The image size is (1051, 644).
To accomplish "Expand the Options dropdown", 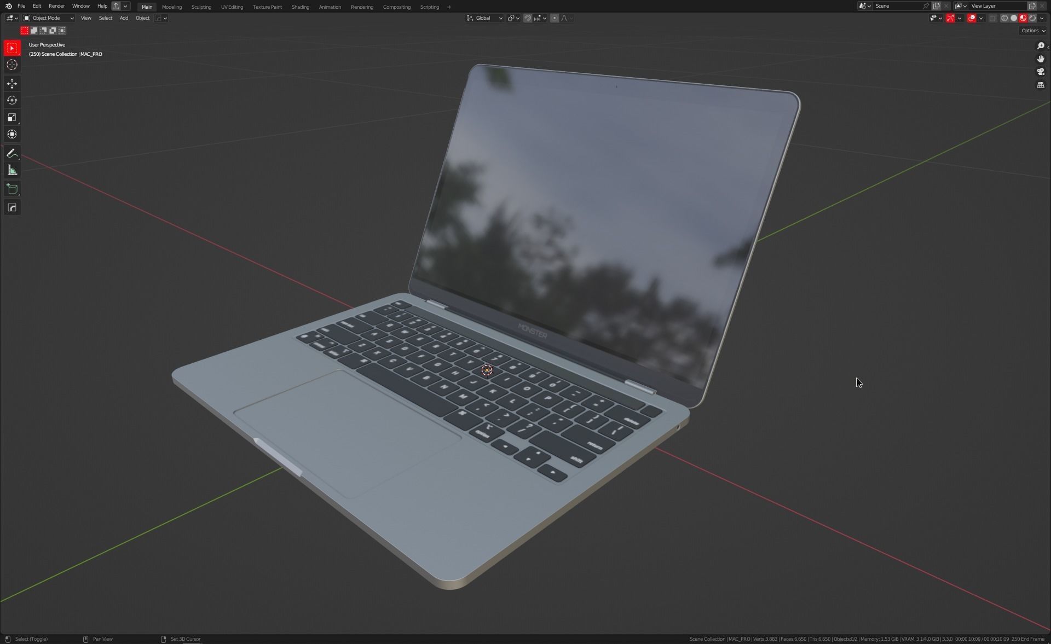I will coord(1033,31).
